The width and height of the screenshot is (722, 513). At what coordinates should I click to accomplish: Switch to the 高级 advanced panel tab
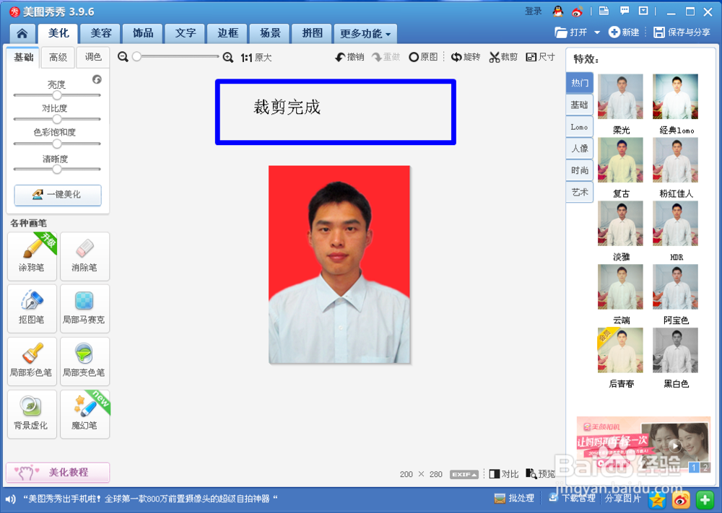click(x=57, y=57)
